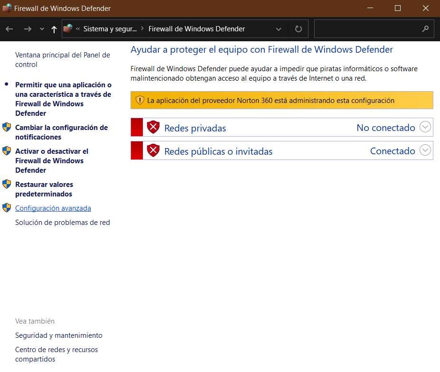
Task: Expand the Redes privadas section chevron
Action: 425,127
